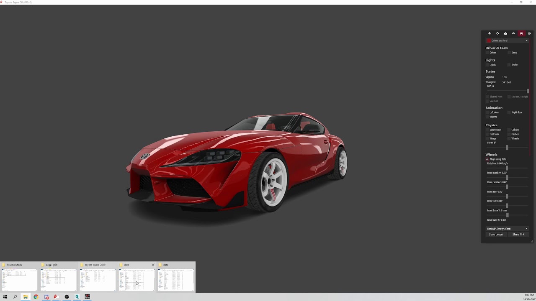Open the Windows Start menu
Viewport: 536px width, 301px height.
(x=5, y=297)
